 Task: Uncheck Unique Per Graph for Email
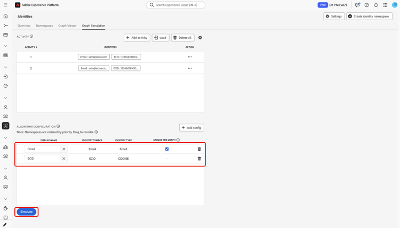[x=167, y=149]
